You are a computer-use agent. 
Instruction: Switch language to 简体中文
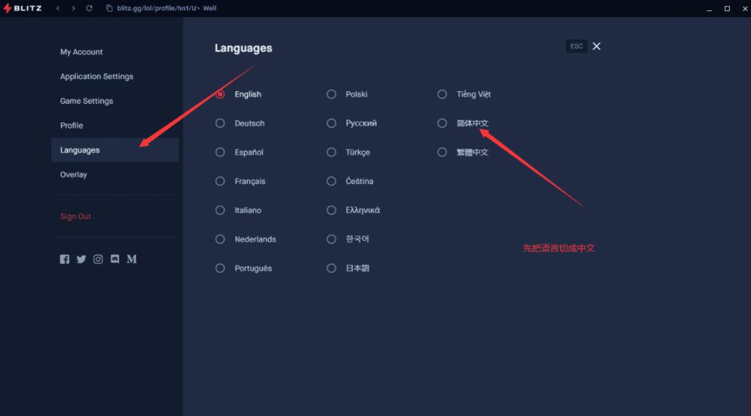coord(442,124)
